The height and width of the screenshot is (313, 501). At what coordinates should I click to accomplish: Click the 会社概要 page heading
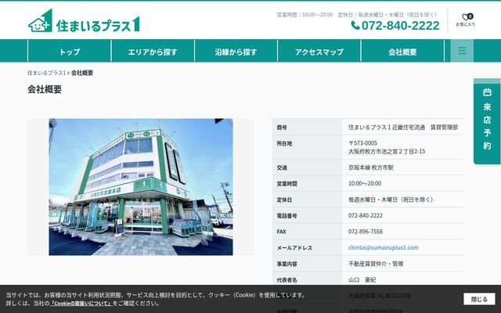click(45, 89)
